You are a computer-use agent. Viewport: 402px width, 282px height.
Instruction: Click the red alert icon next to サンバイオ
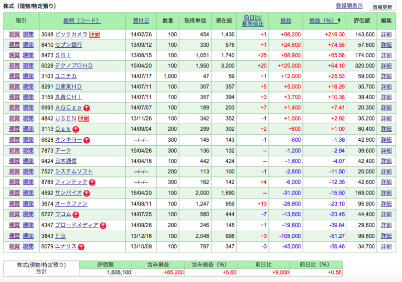[86, 194]
